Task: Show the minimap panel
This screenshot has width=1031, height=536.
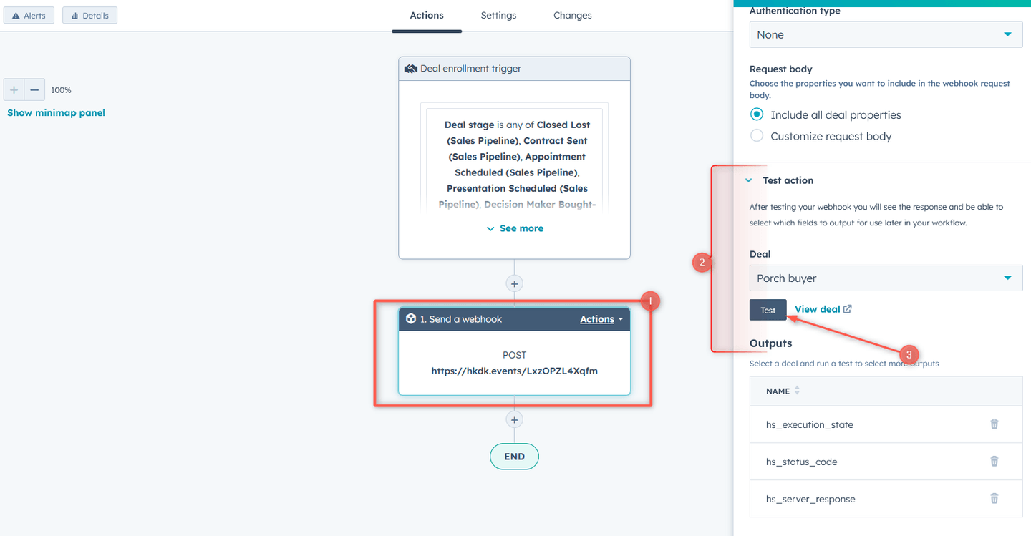Action: tap(55, 112)
